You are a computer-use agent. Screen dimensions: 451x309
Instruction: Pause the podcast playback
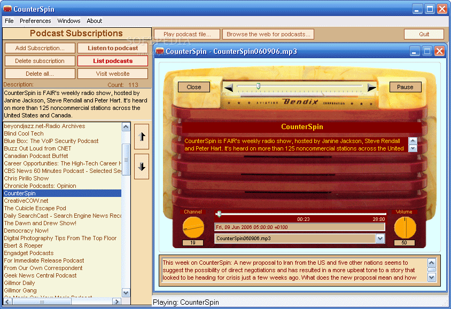point(405,87)
